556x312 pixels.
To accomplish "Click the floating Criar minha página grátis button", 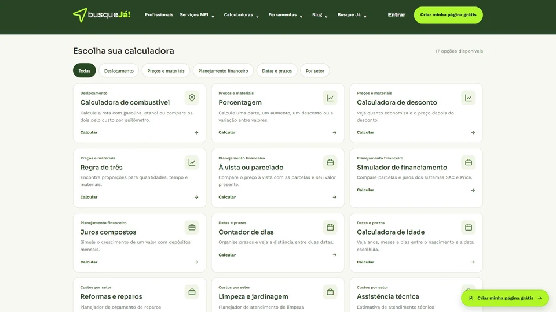I will point(505,298).
